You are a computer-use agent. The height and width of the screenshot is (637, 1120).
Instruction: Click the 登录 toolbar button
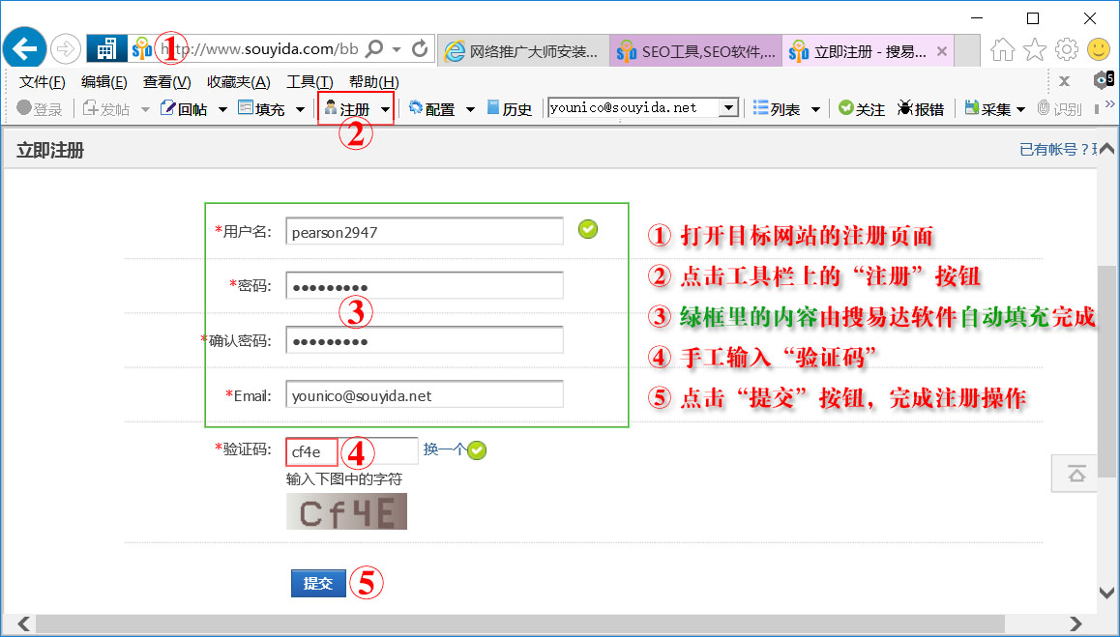coord(40,108)
